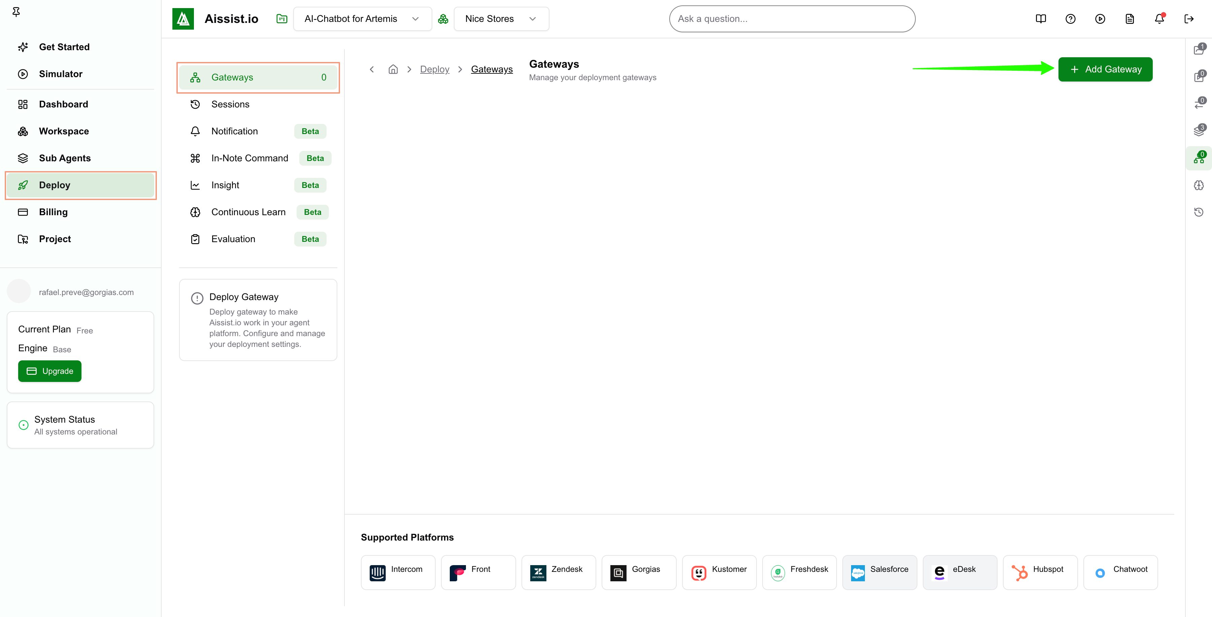Open the Nice Stores workspace dropdown

coord(501,19)
